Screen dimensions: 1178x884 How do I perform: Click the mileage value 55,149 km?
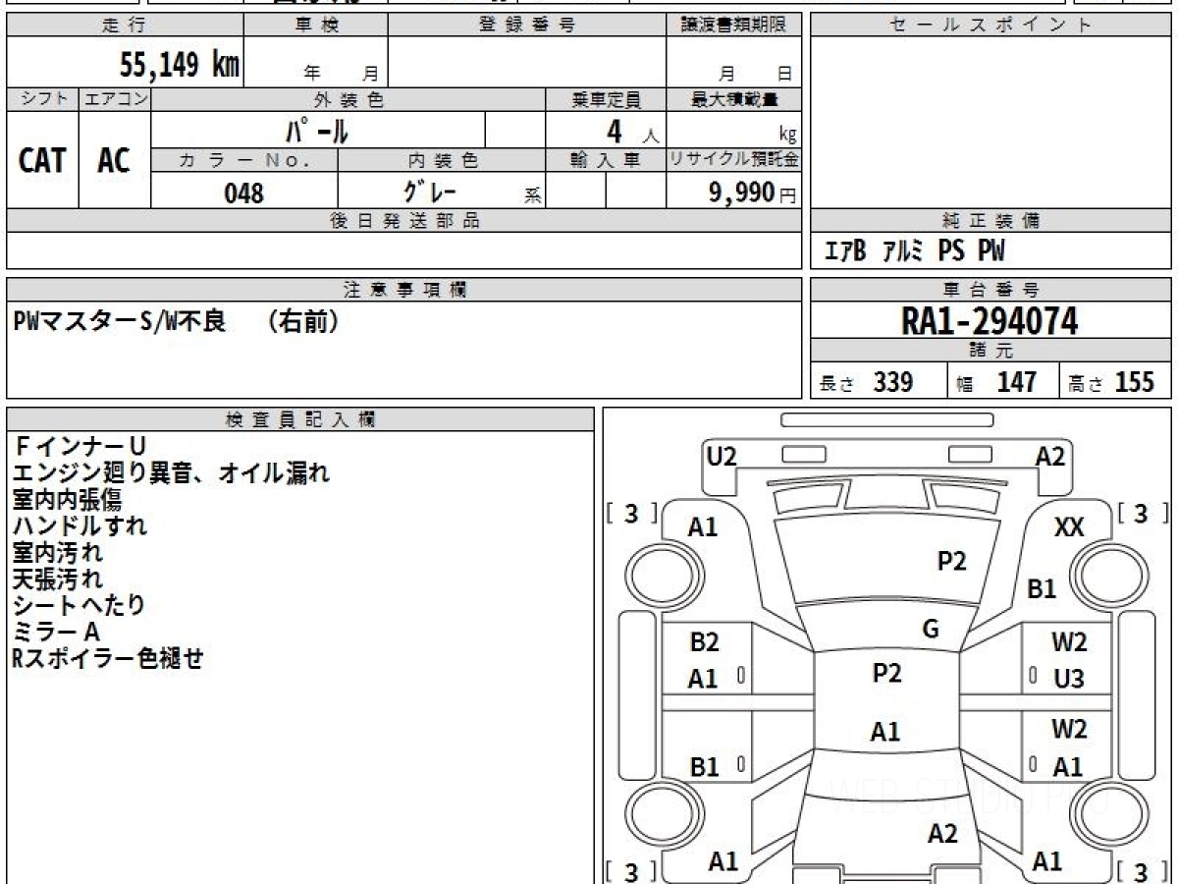(x=180, y=65)
